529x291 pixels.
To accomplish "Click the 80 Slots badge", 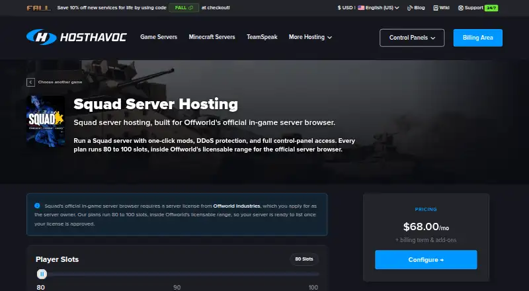I will click(x=304, y=259).
